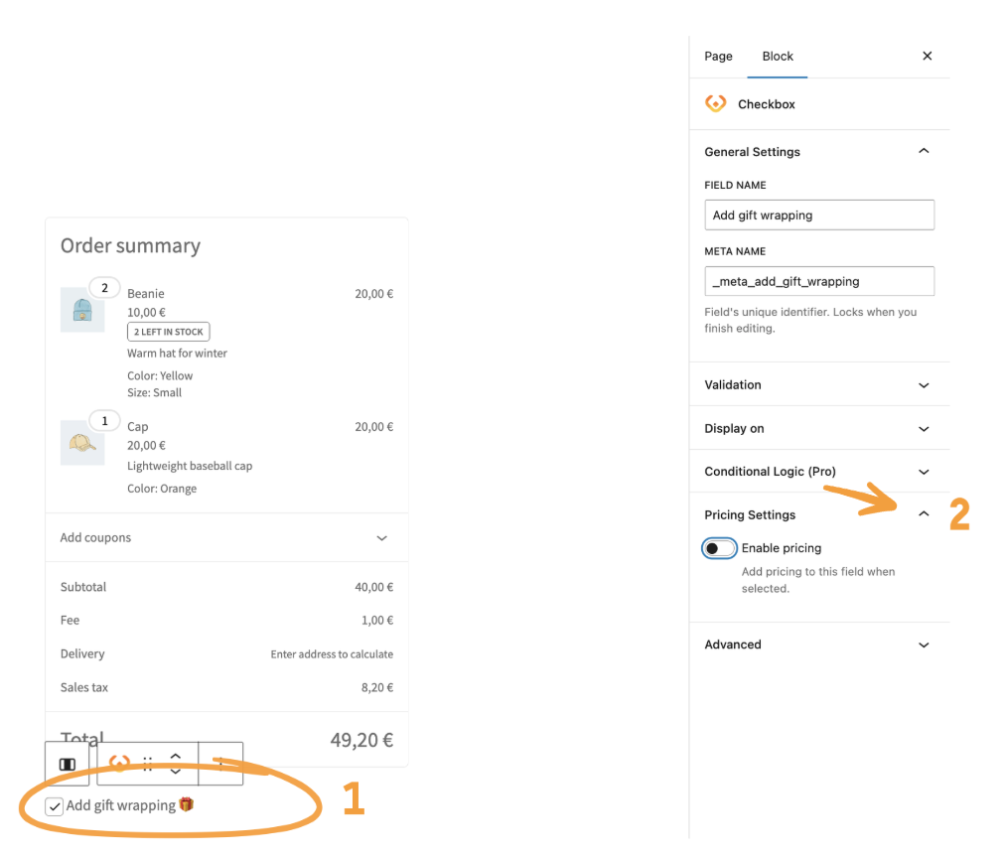Click the Field Name input box
The width and height of the screenshot is (1005, 860).
click(x=819, y=215)
